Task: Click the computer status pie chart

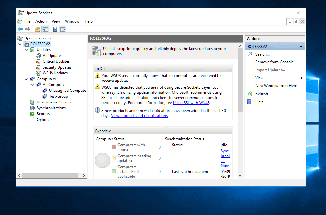Action: (x=102, y=160)
